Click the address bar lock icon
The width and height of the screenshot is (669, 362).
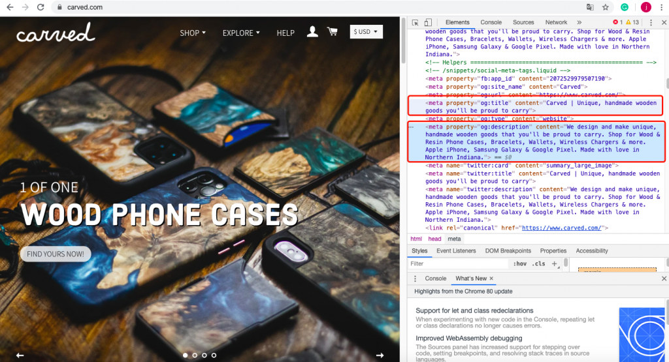[x=59, y=7]
